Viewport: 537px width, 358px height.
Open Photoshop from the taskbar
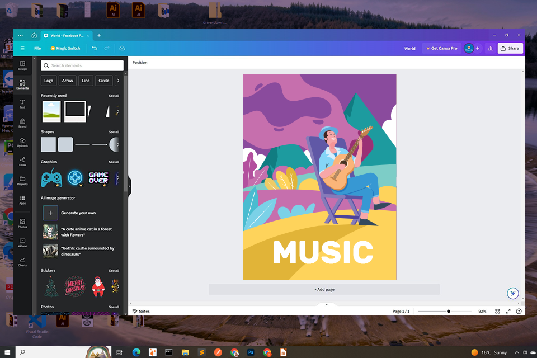(251, 352)
